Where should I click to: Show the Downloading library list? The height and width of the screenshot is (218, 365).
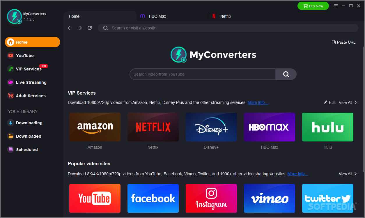(x=29, y=123)
